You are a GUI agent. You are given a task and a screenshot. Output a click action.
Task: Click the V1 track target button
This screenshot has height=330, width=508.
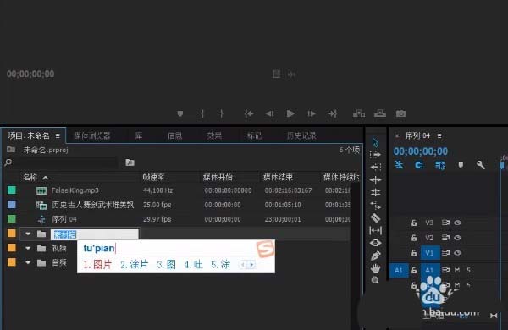click(430, 253)
